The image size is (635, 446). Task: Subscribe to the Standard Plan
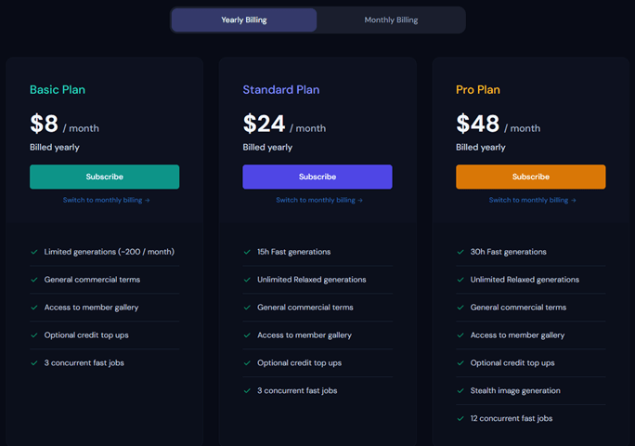(x=317, y=177)
